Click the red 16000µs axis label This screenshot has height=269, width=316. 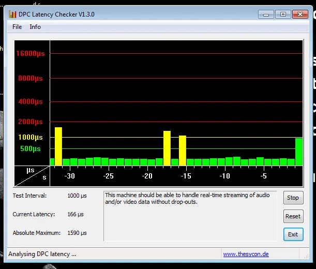click(31, 53)
